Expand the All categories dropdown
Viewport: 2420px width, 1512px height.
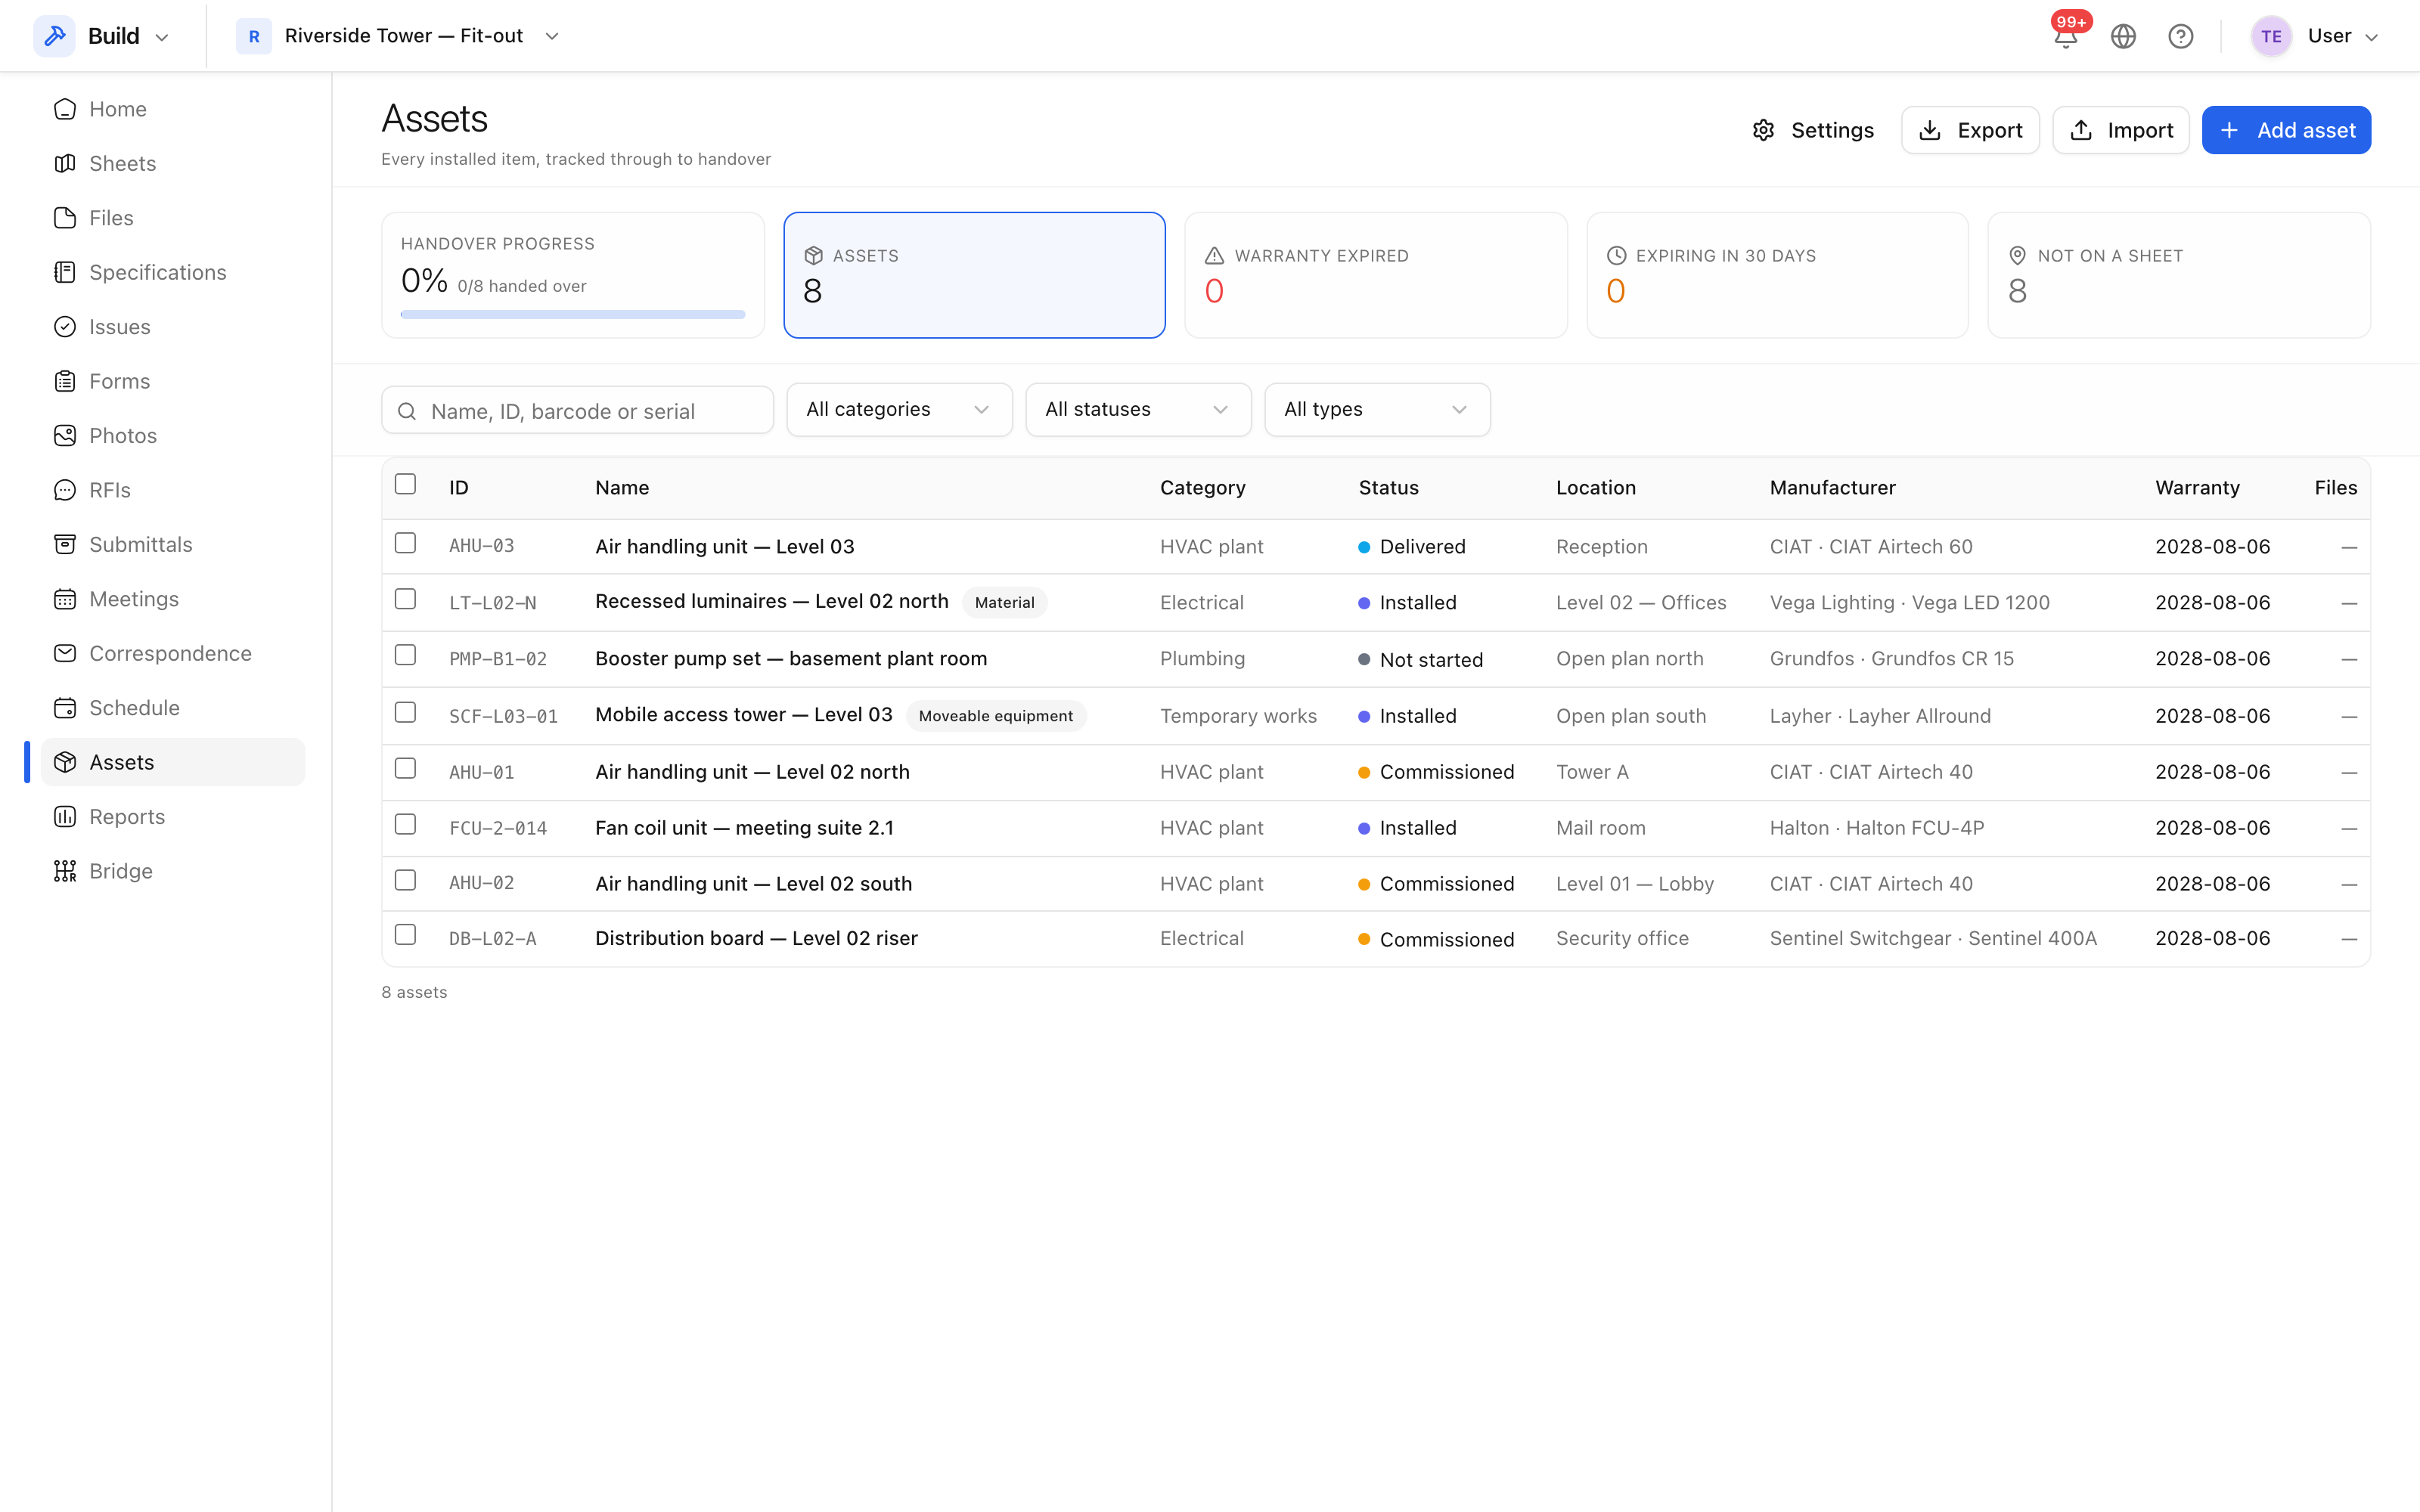pos(899,410)
